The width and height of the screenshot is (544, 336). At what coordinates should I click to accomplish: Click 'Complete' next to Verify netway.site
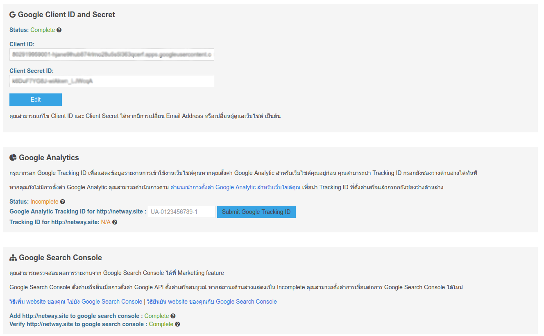coord(161,324)
